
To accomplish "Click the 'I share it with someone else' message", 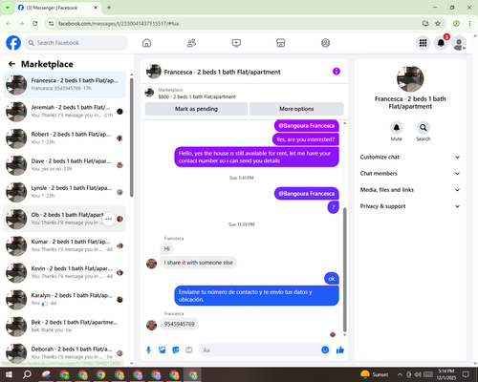I will click(x=198, y=263).
